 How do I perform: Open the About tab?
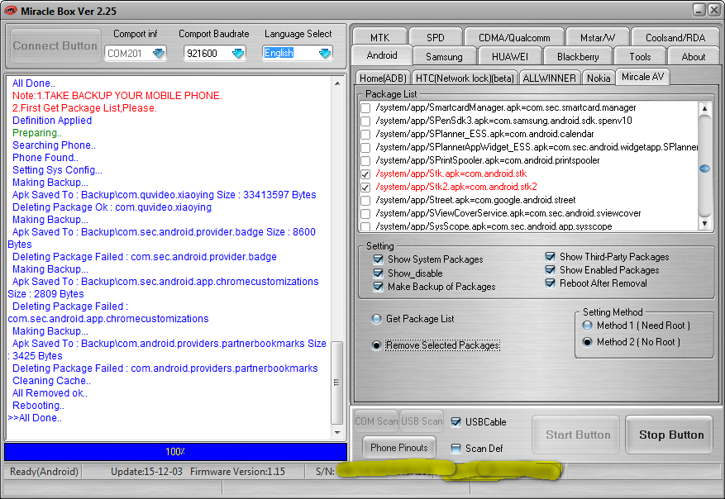click(693, 57)
